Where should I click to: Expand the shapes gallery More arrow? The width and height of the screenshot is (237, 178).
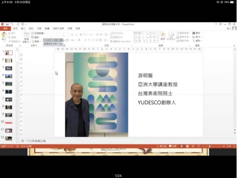tap(157, 41)
